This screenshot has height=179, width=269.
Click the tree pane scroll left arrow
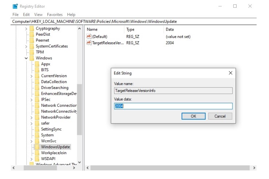coord(13,168)
